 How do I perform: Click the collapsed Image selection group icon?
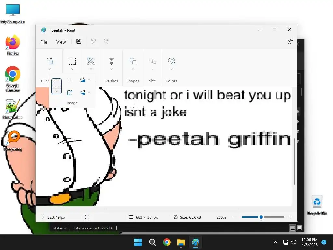(72, 61)
